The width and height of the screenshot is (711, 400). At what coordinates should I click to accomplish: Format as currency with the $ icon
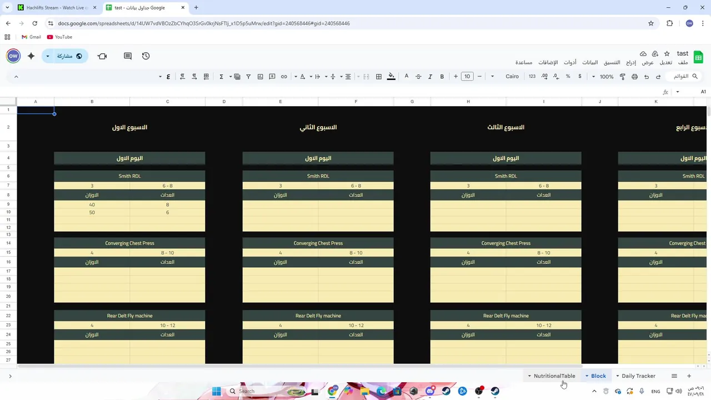[x=580, y=77]
